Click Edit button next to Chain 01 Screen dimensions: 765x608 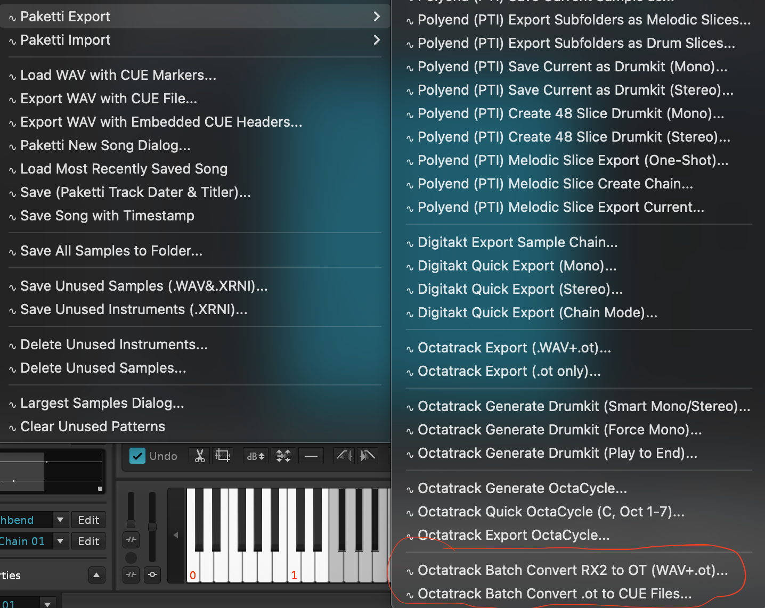tap(88, 541)
